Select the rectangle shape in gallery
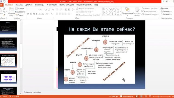Viewport: 174px width, 98px height. click(x=112, y=8)
